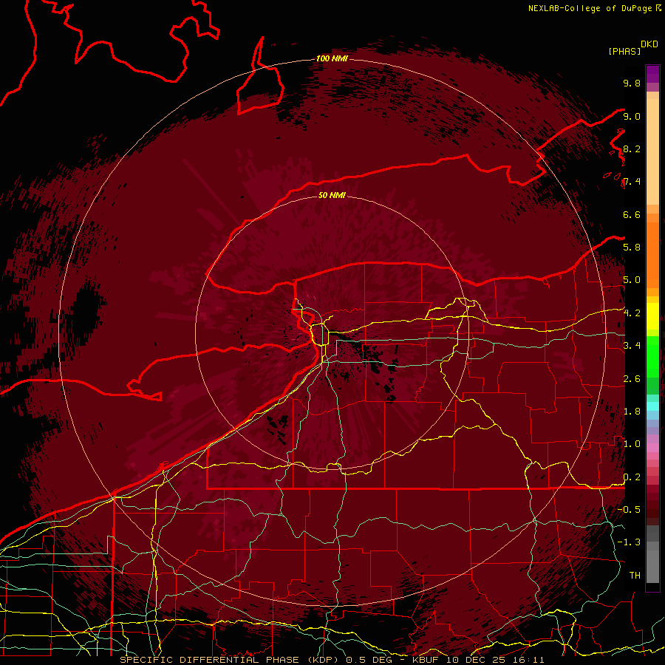Click the orange segment of the color scale
Image resolution: width=665 pixels, height=665 pixels.
click(x=652, y=254)
